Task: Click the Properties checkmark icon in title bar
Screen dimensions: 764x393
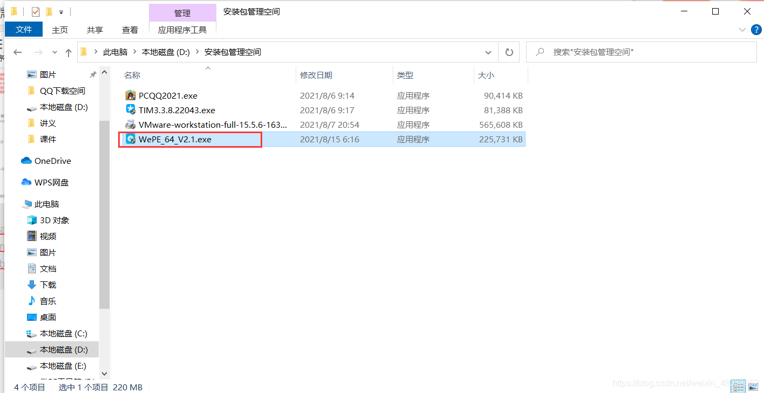Action: (x=36, y=11)
